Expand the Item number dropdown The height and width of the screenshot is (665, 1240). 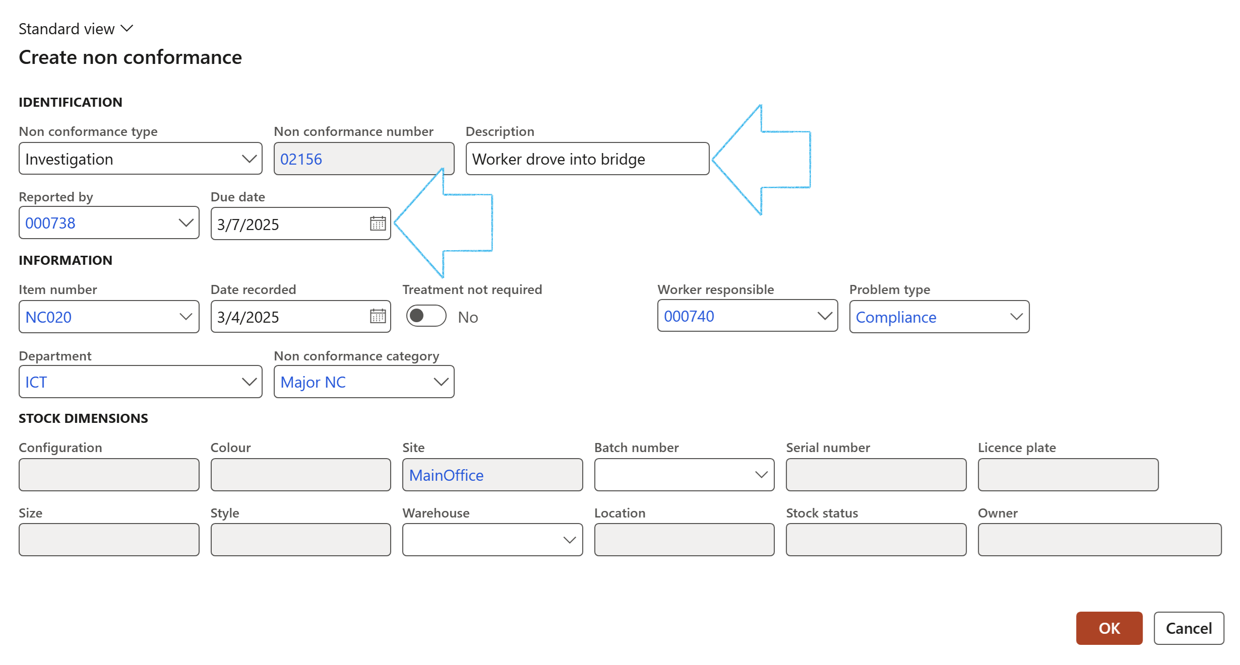pos(186,317)
